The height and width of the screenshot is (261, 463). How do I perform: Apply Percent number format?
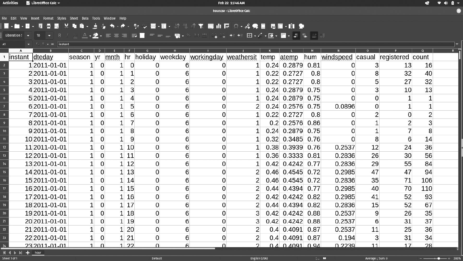tap(188, 35)
